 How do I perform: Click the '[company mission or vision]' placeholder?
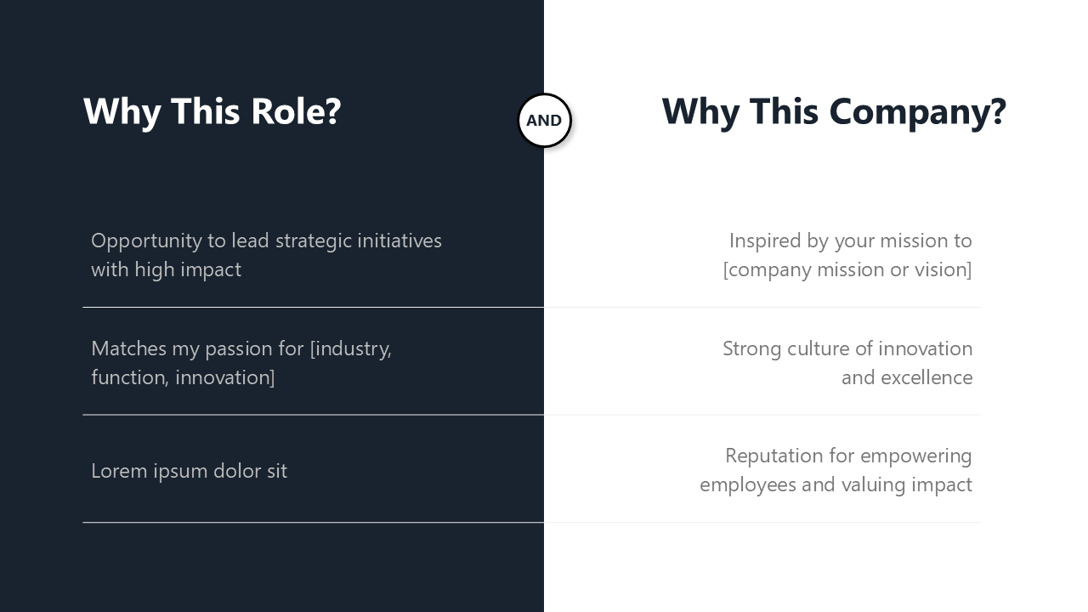(x=847, y=269)
